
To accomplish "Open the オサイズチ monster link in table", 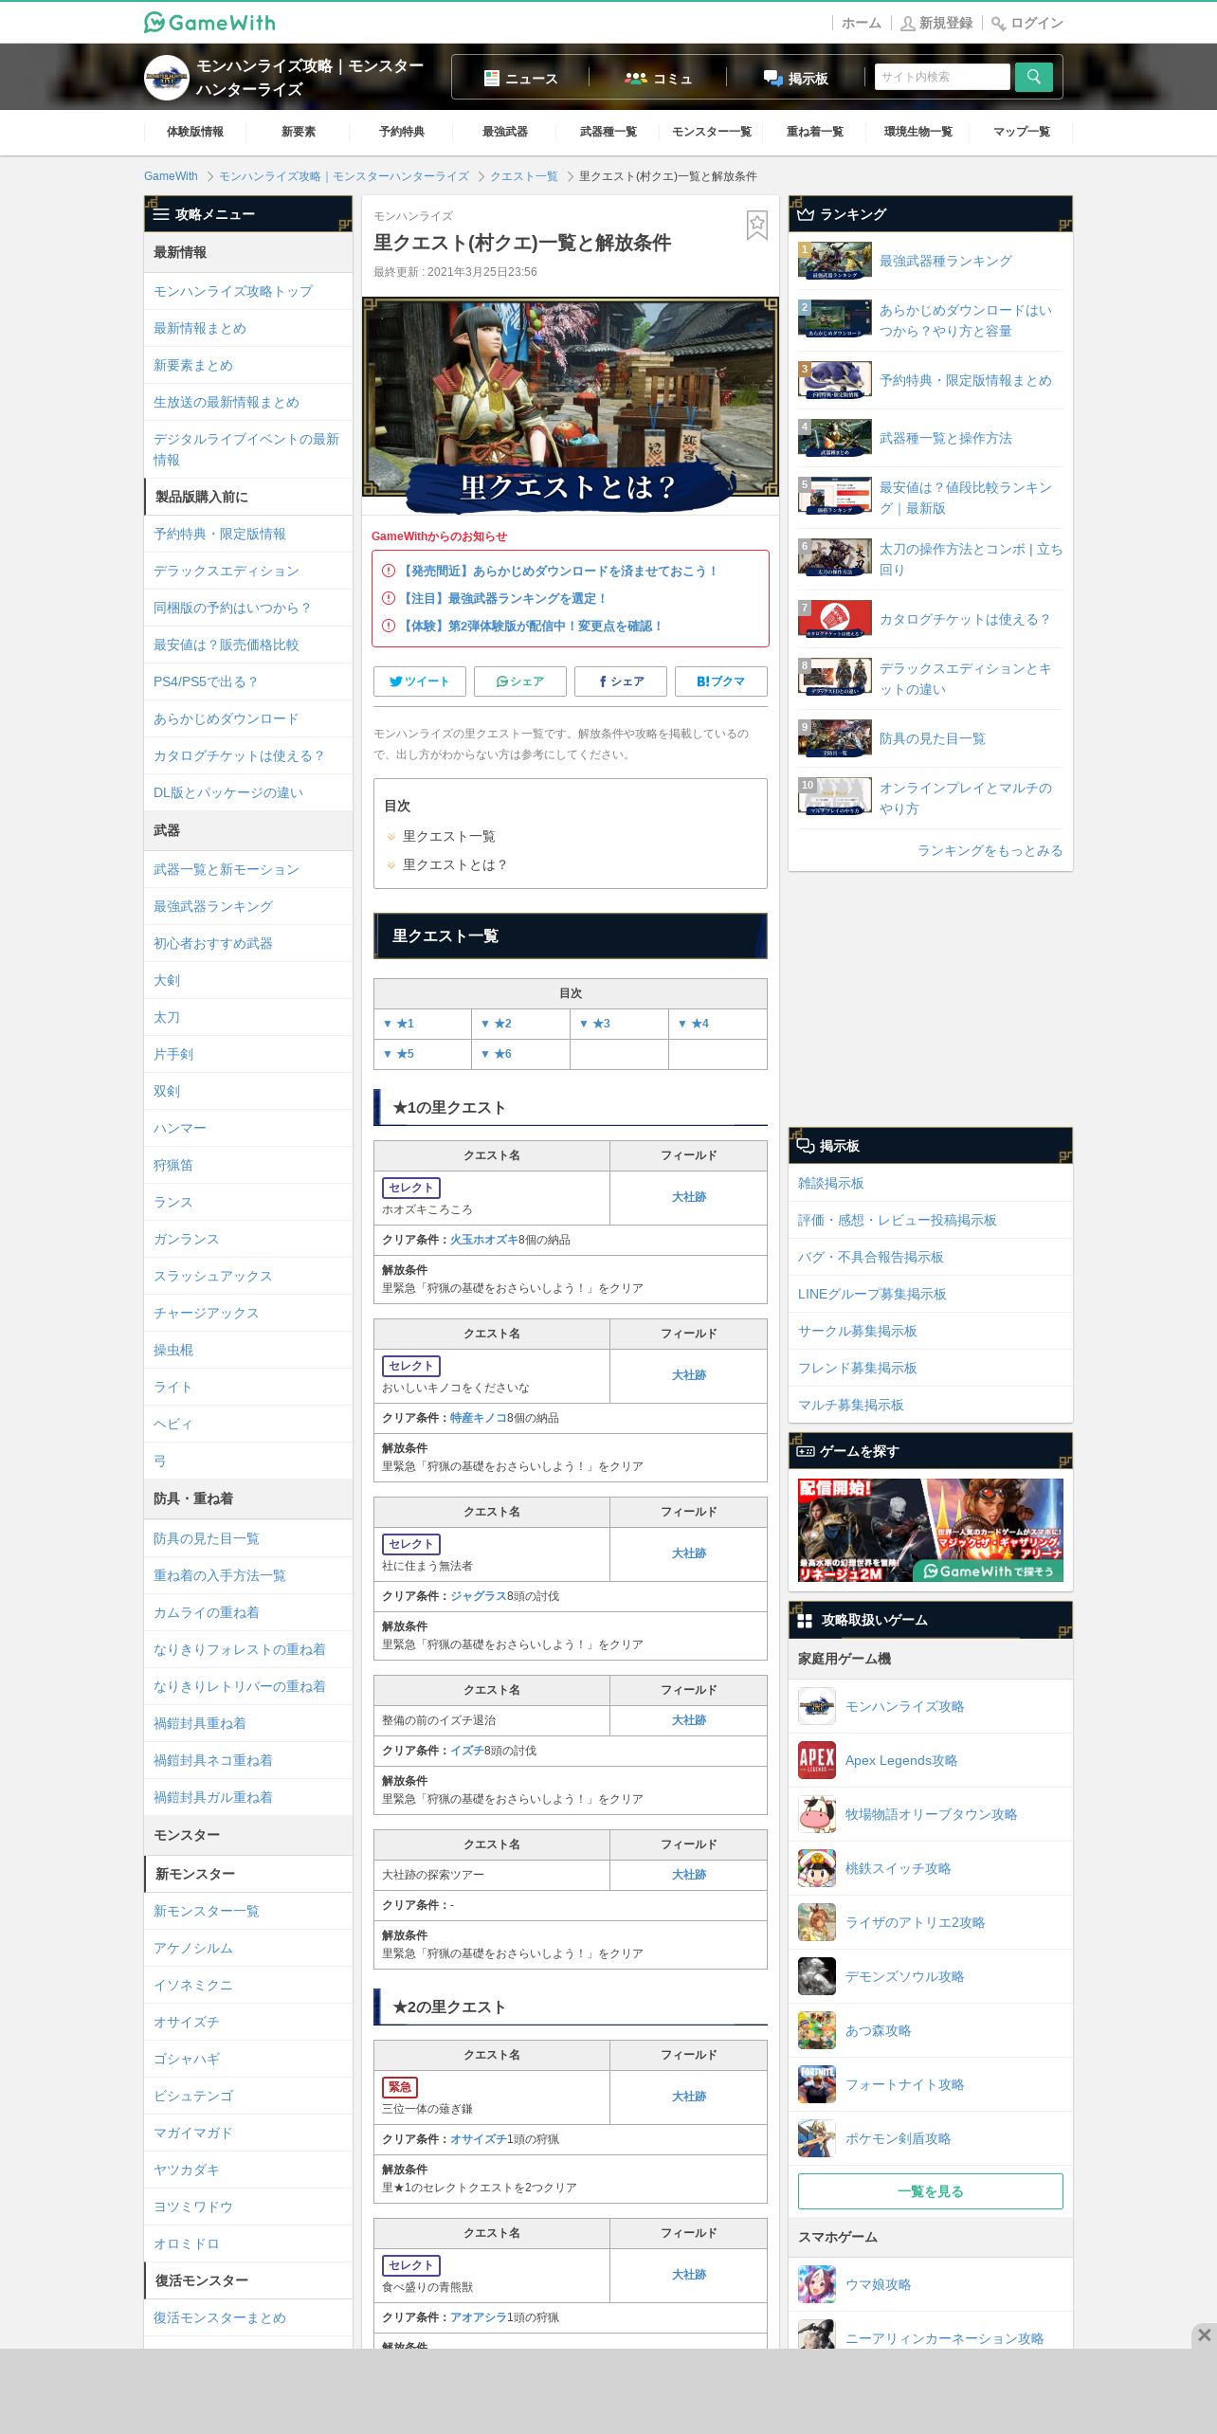I will (x=478, y=2139).
